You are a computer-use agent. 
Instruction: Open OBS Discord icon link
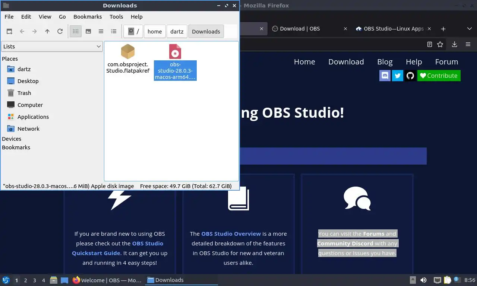coord(385,76)
